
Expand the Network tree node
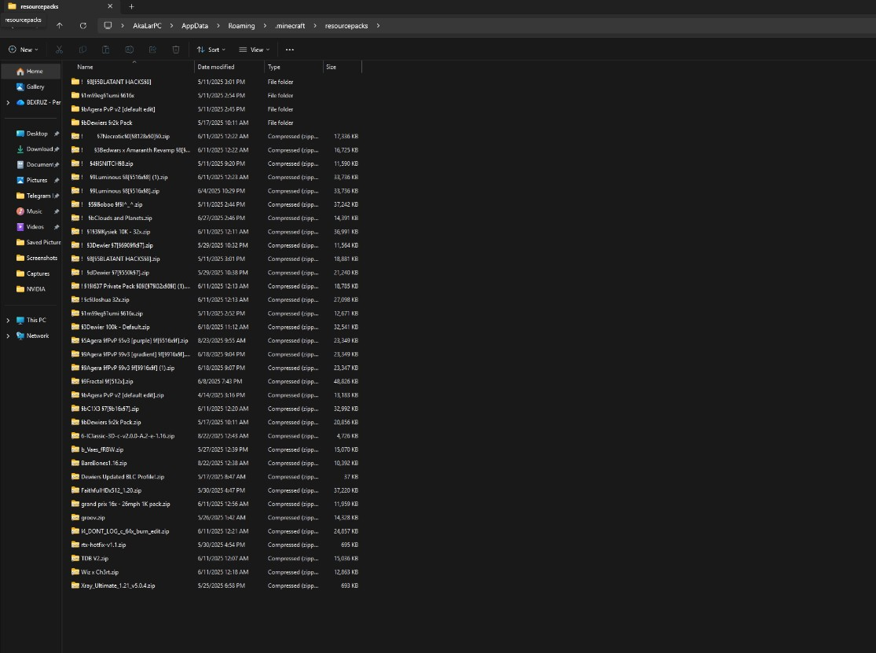8,336
